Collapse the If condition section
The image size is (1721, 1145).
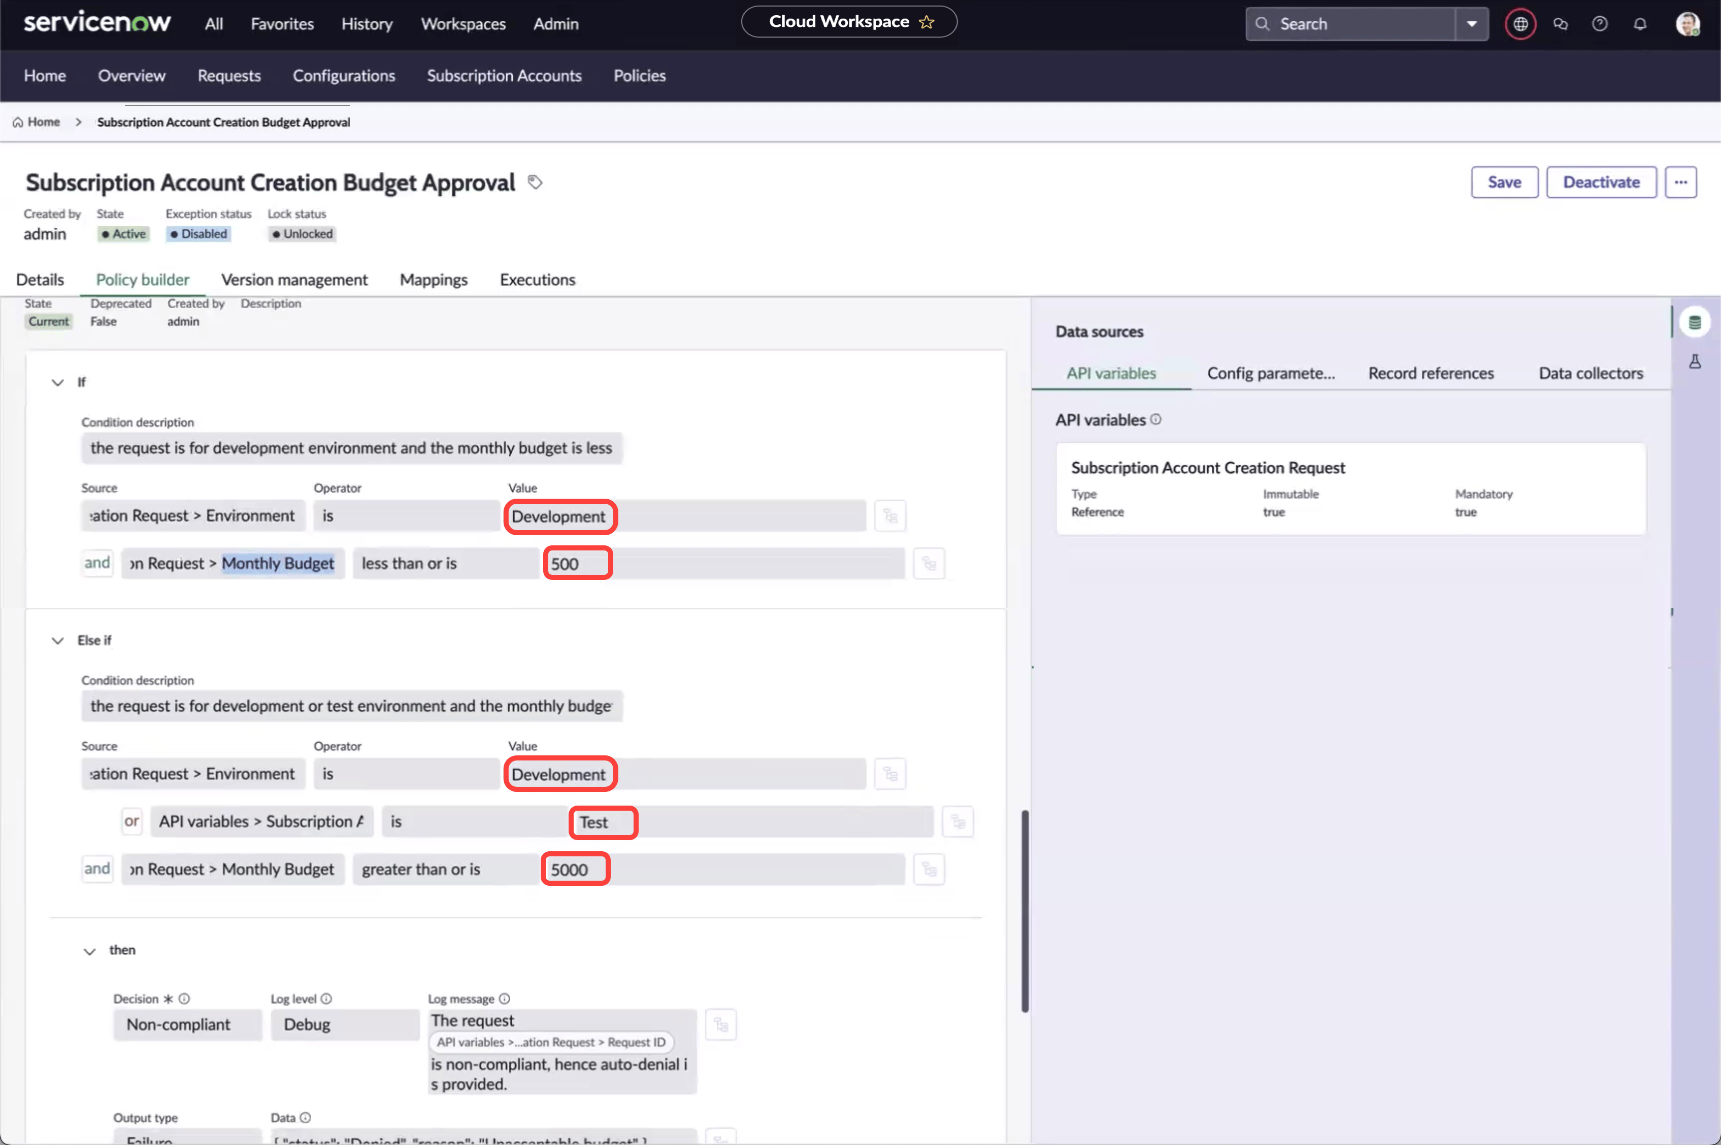[57, 382]
